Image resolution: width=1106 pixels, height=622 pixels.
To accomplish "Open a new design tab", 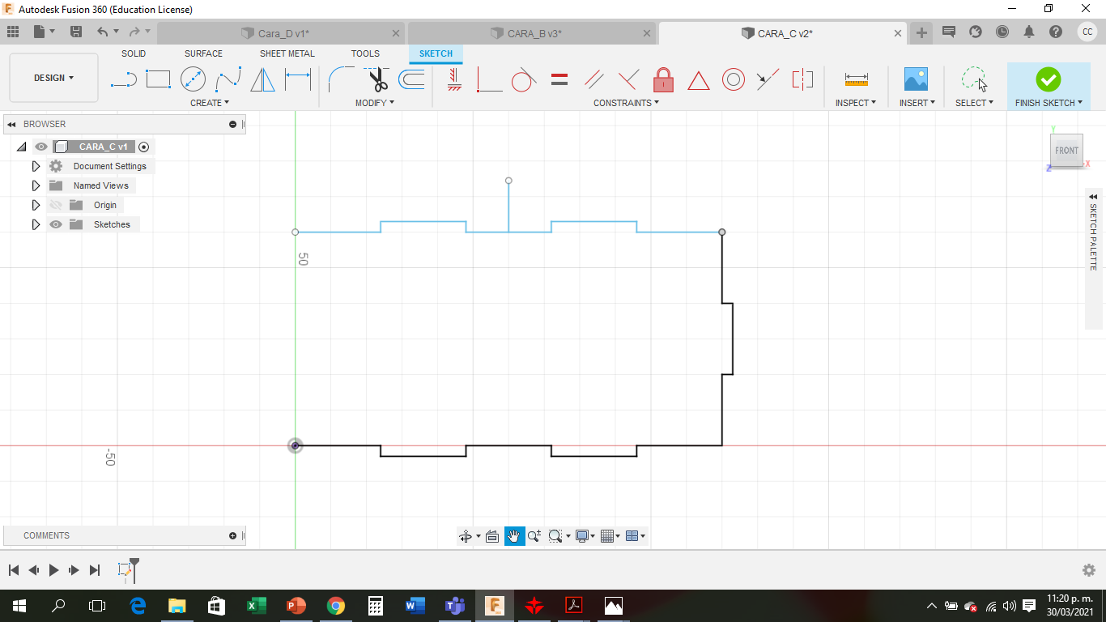I will pyautogui.click(x=921, y=32).
